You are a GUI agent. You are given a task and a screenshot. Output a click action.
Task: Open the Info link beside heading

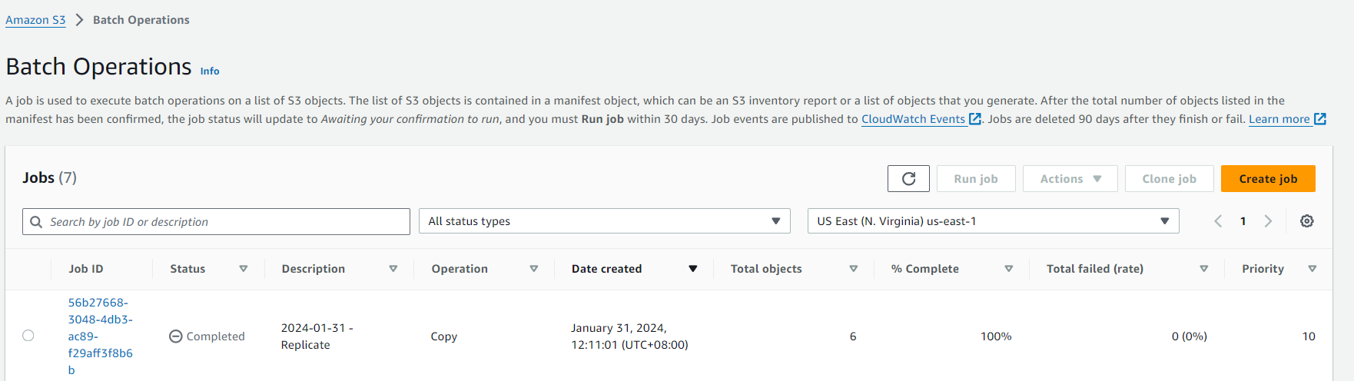pyautogui.click(x=210, y=71)
